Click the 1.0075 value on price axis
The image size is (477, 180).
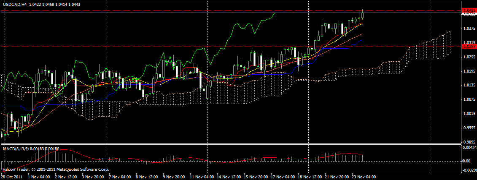click(469, 99)
